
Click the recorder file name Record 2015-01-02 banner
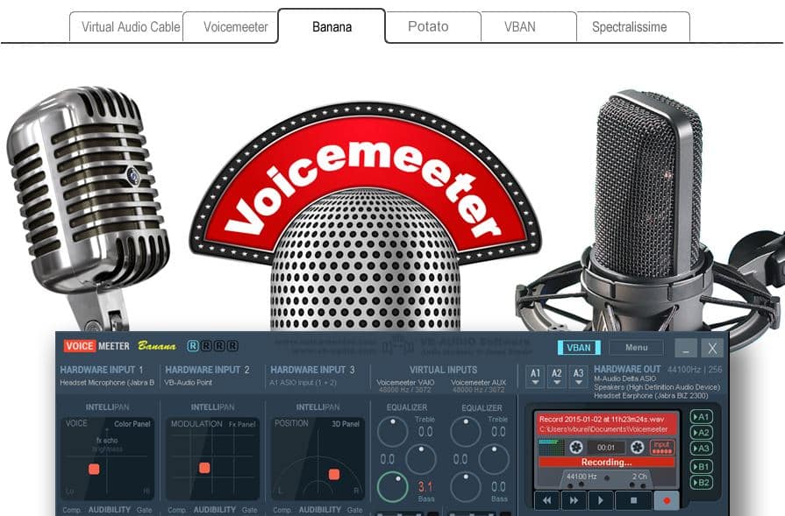point(607,424)
